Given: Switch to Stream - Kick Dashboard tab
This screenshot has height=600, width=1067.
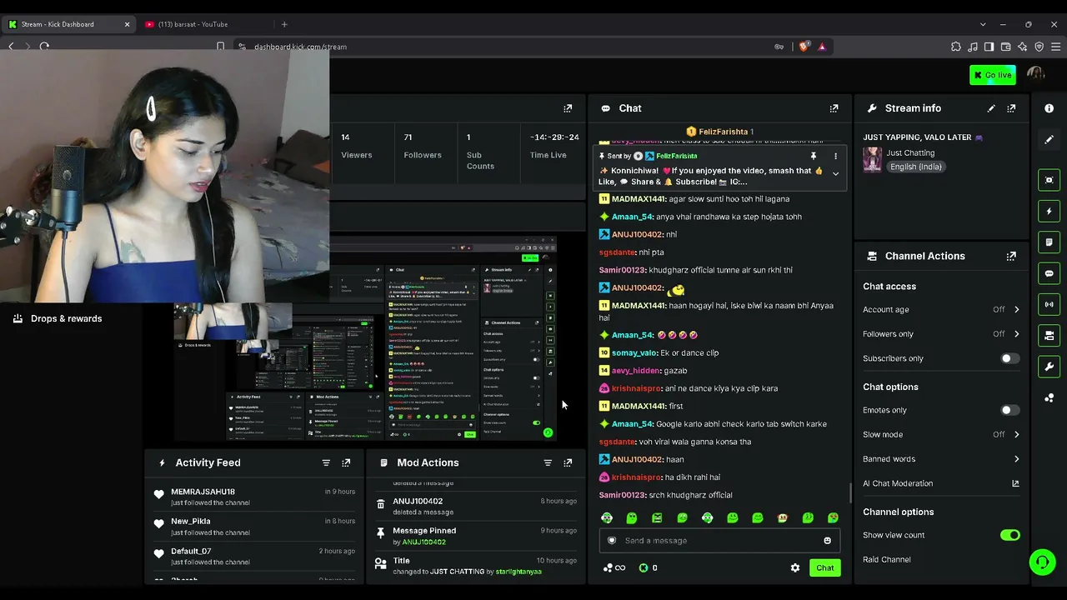Looking at the screenshot, I should (68, 24).
